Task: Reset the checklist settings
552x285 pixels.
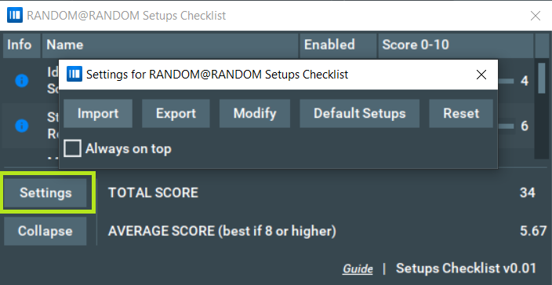Action: click(x=461, y=114)
